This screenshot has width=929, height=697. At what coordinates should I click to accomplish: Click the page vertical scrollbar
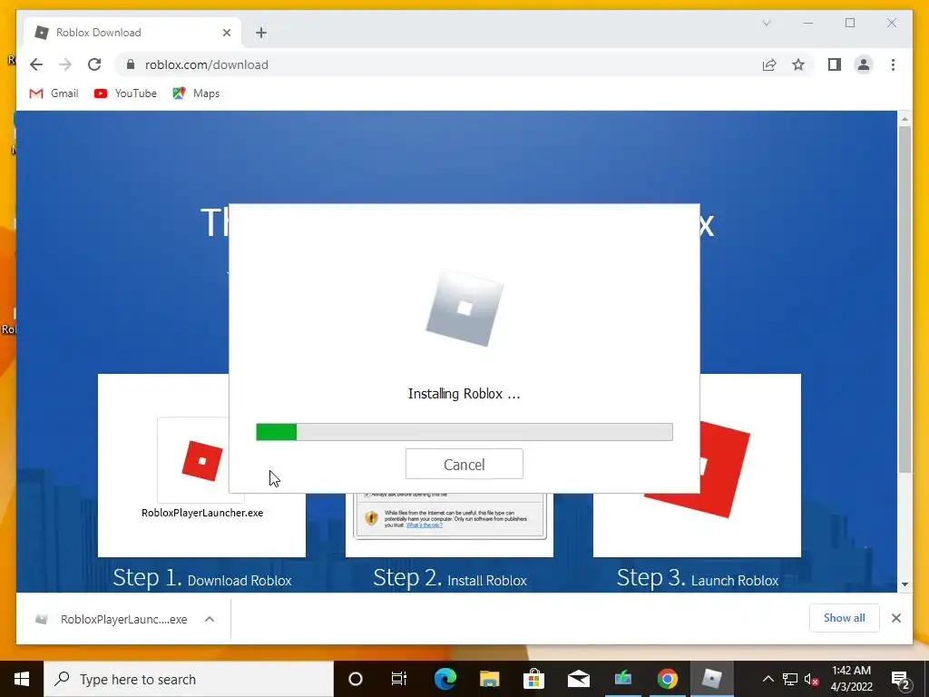point(905,299)
